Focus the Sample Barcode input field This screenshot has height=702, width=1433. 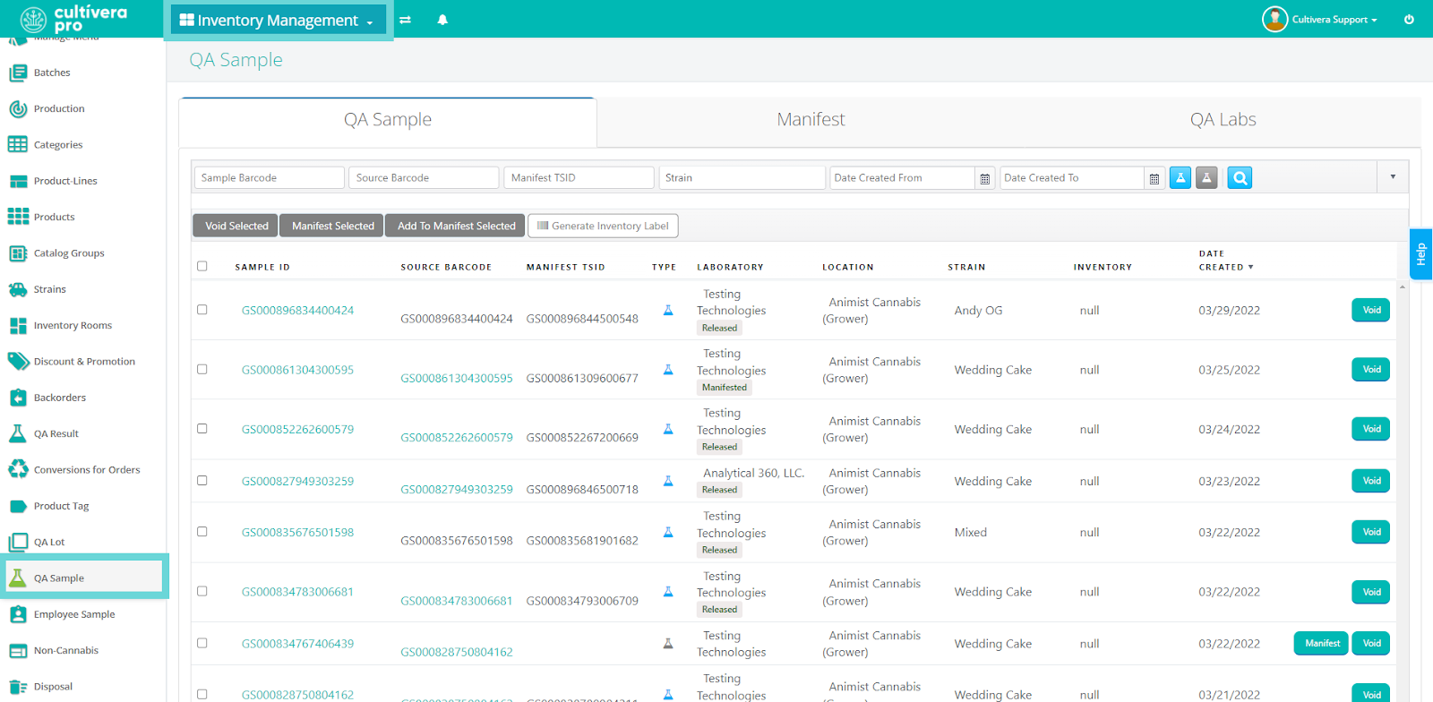click(270, 178)
